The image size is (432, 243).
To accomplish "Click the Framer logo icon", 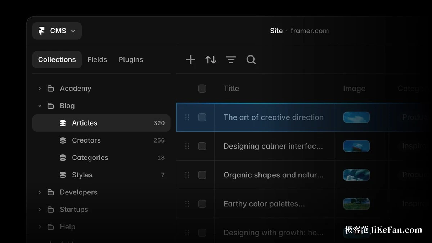I will (x=41, y=31).
